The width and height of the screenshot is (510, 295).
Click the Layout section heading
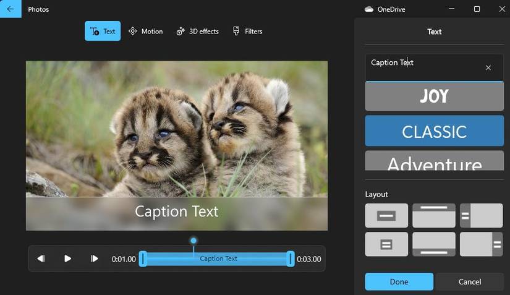click(x=376, y=194)
